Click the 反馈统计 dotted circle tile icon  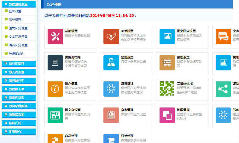point(111,89)
